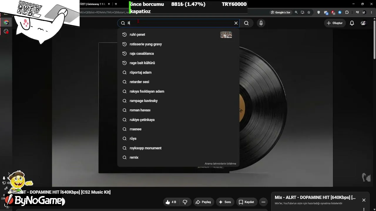Click the "rüya" suggestion
Image resolution: width=376 pixels, height=211 pixels.
(178, 139)
